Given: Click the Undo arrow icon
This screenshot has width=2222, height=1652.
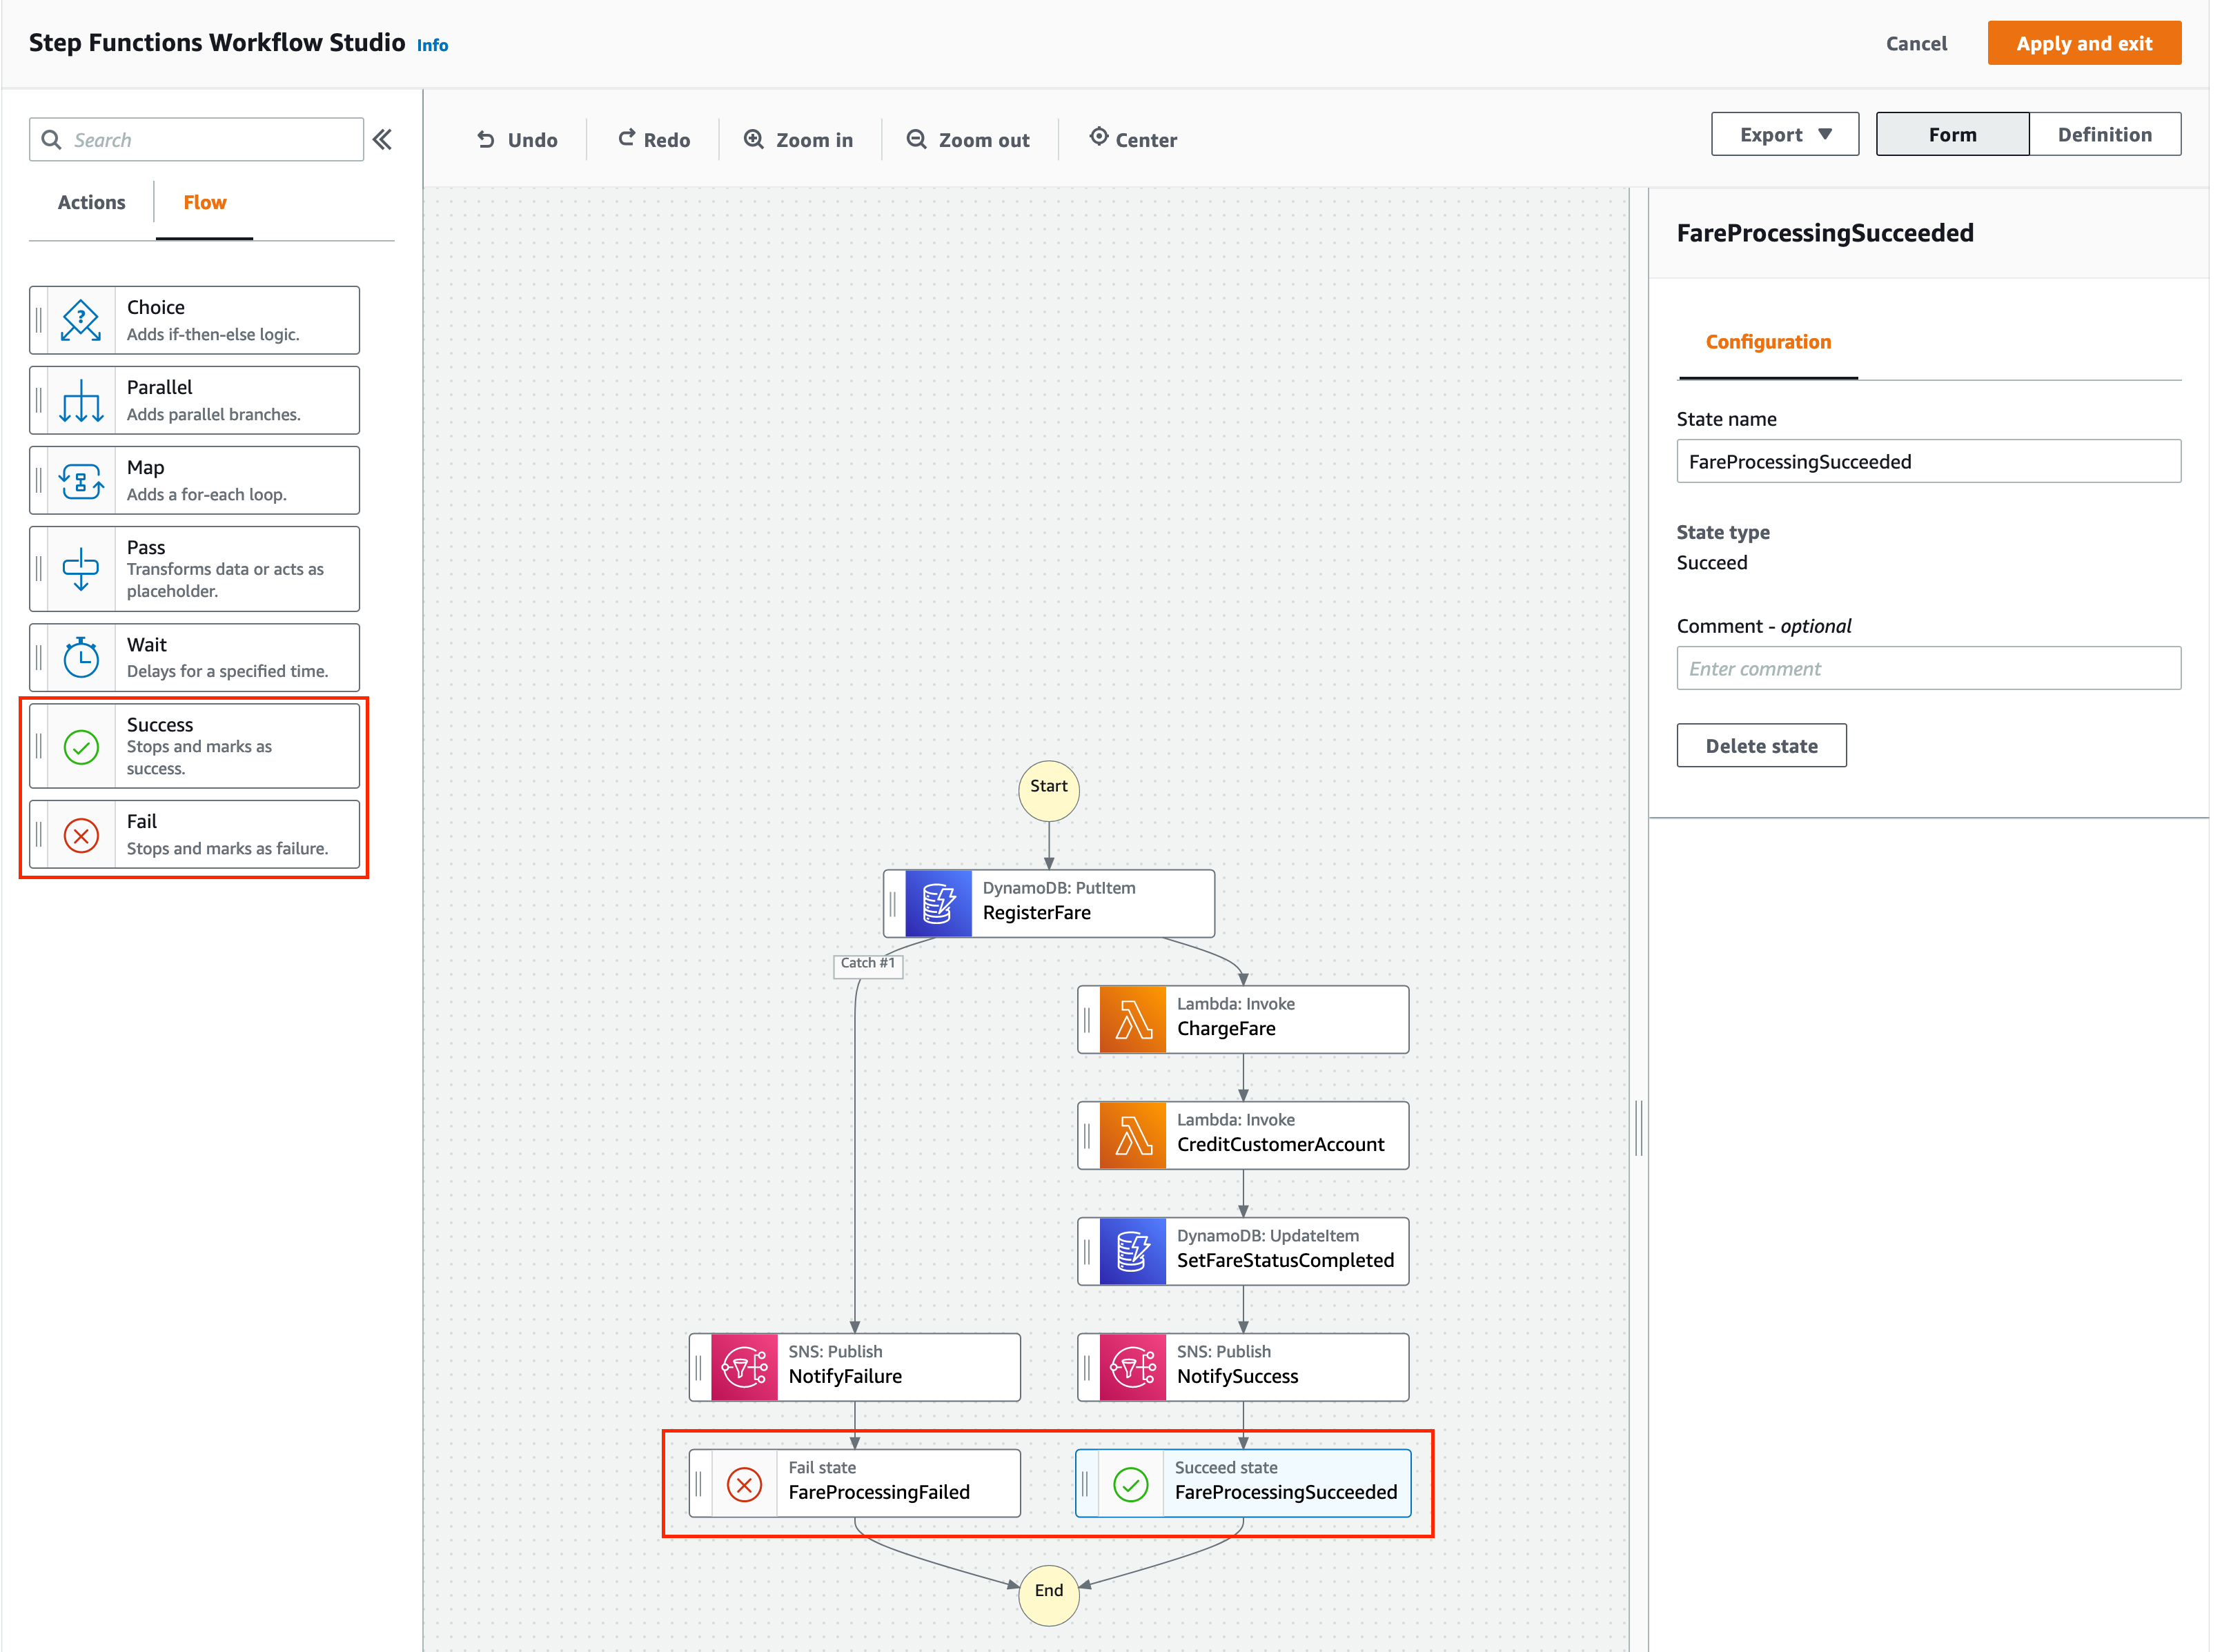Looking at the screenshot, I should tap(486, 139).
